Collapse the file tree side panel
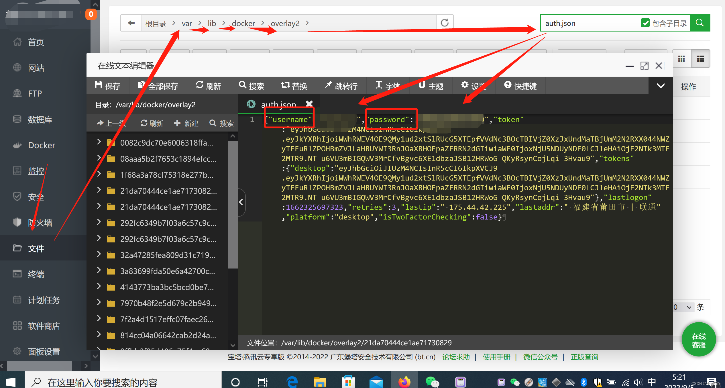This screenshot has height=388, width=725. tap(241, 202)
